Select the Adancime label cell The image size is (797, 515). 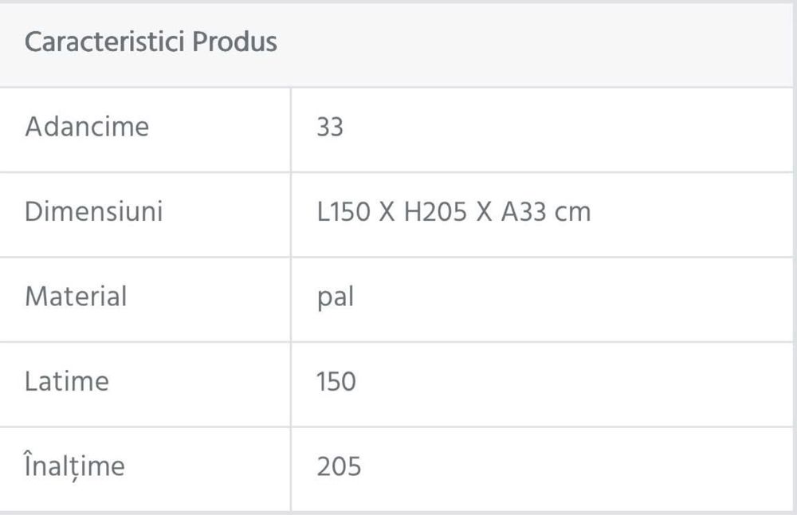[145, 130]
